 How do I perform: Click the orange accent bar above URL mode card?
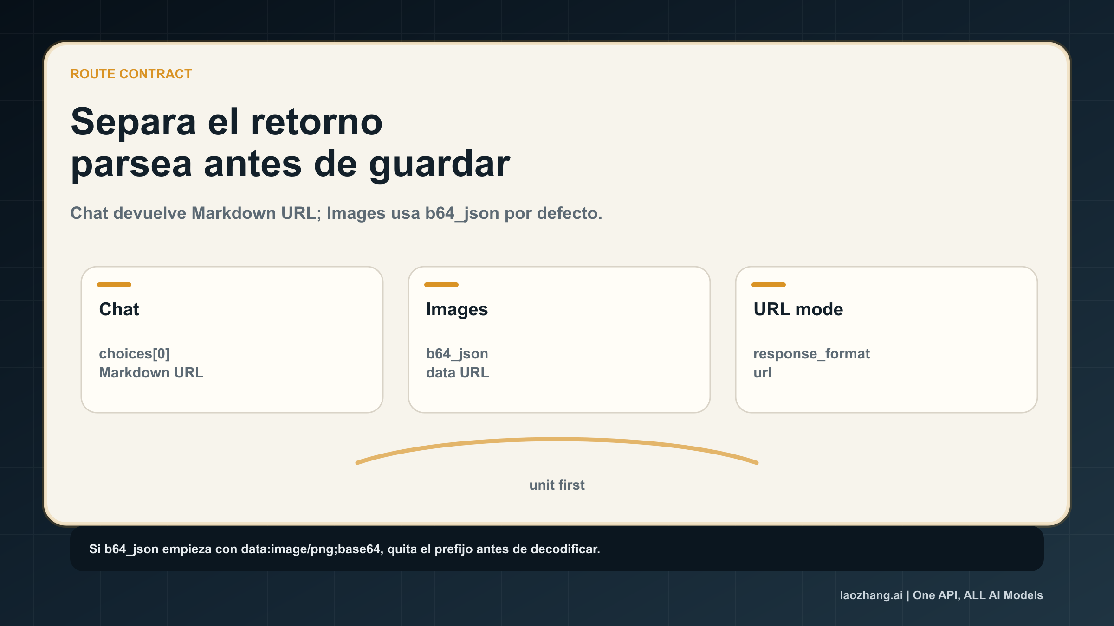pos(769,285)
